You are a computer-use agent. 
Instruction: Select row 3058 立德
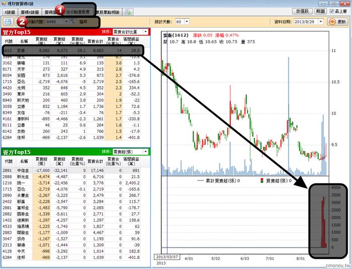pos(71,107)
